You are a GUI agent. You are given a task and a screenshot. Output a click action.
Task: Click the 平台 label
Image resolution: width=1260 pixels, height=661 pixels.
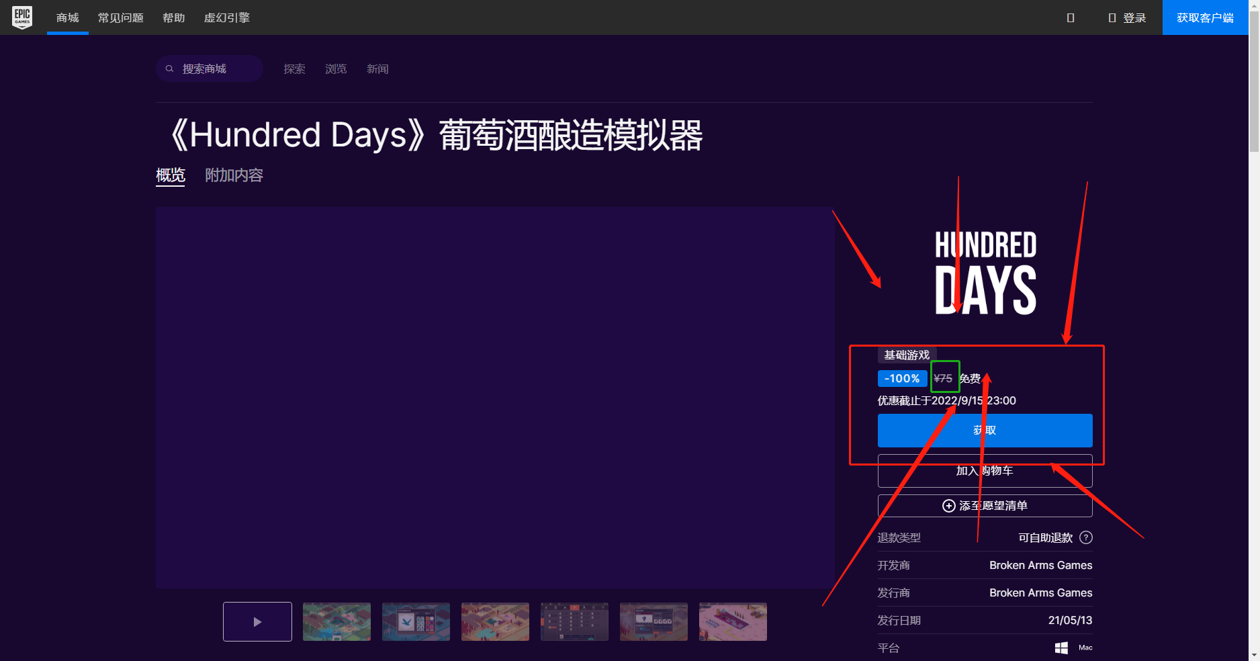pos(888,648)
